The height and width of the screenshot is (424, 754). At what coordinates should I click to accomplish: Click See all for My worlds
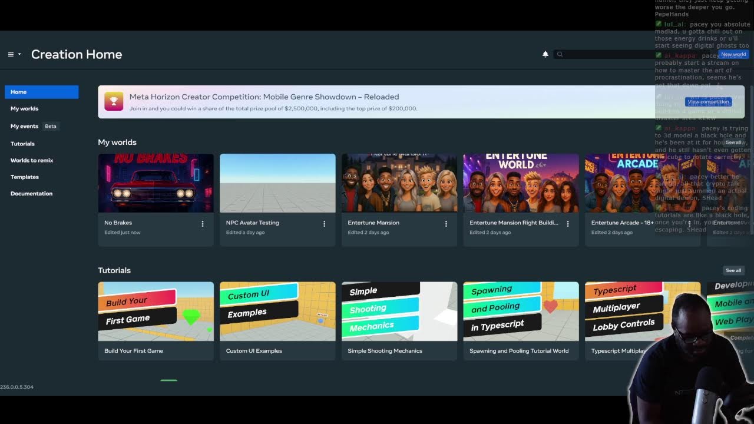coord(733,143)
